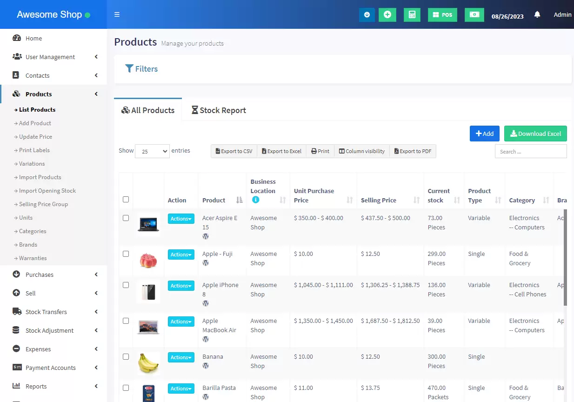Click WooCommerce icon under Apple - Fuji

[206, 263]
